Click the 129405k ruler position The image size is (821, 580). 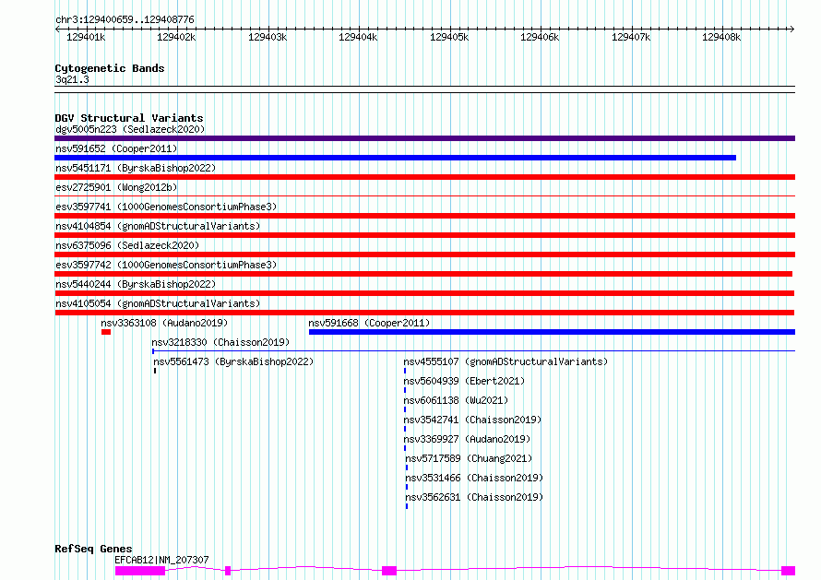[x=449, y=37]
